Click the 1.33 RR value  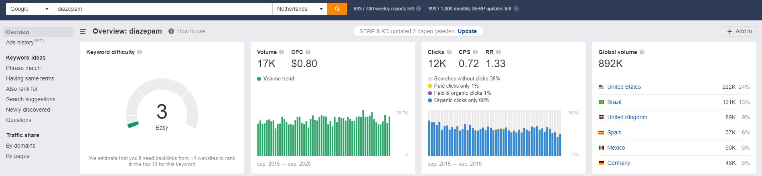click(x=496, y=64)
